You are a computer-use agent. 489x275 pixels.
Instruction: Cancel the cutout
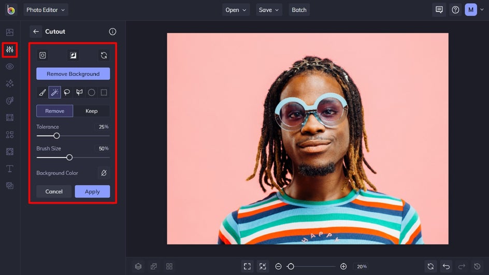pos(54,192)
